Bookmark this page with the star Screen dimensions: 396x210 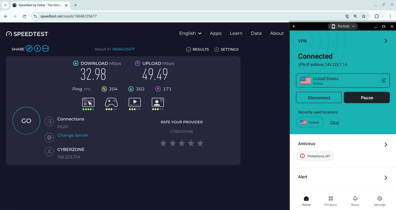[364, 16]
